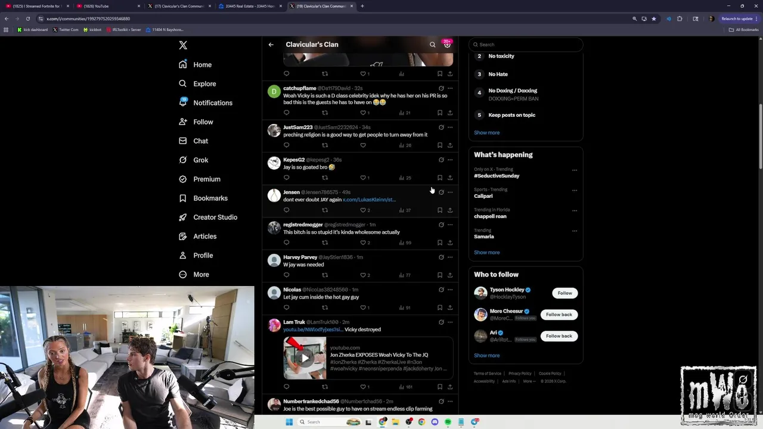
Task: Open the All Bookmarks folder
Action: (743, 30)
